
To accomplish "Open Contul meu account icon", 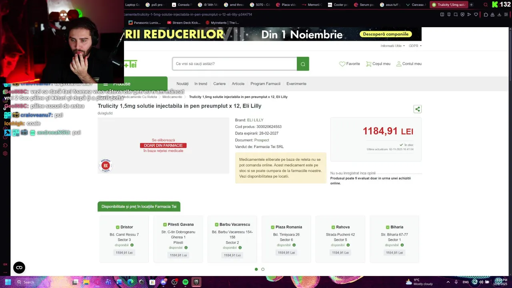I will pyautogui.click(x=399, y=64).
